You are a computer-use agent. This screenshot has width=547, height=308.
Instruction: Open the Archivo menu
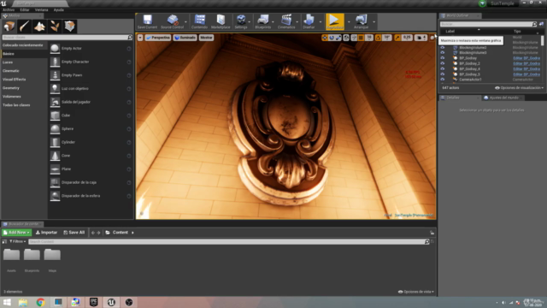tap(9, 9)
